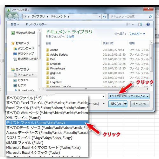Open the 並べ替え フォルダー dropdown
Viewport: 159px width, 159px height.
137,34
